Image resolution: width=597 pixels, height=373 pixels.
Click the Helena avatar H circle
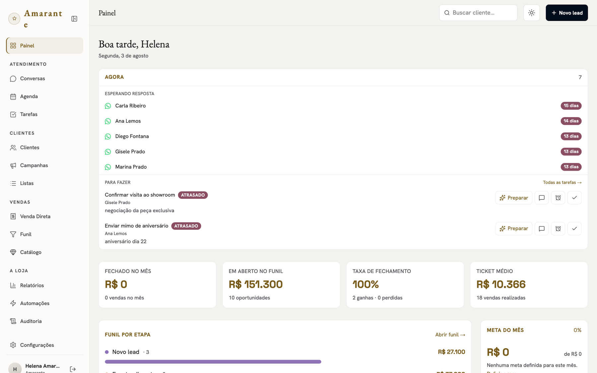15,368
